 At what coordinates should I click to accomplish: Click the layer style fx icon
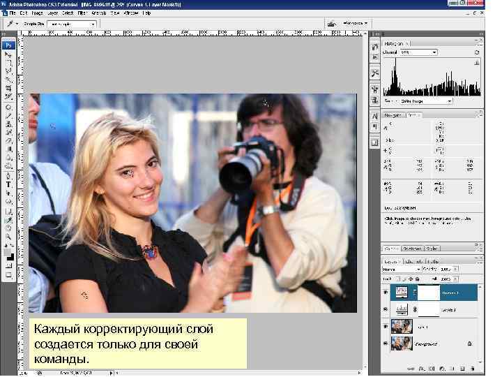click(422, 369)
